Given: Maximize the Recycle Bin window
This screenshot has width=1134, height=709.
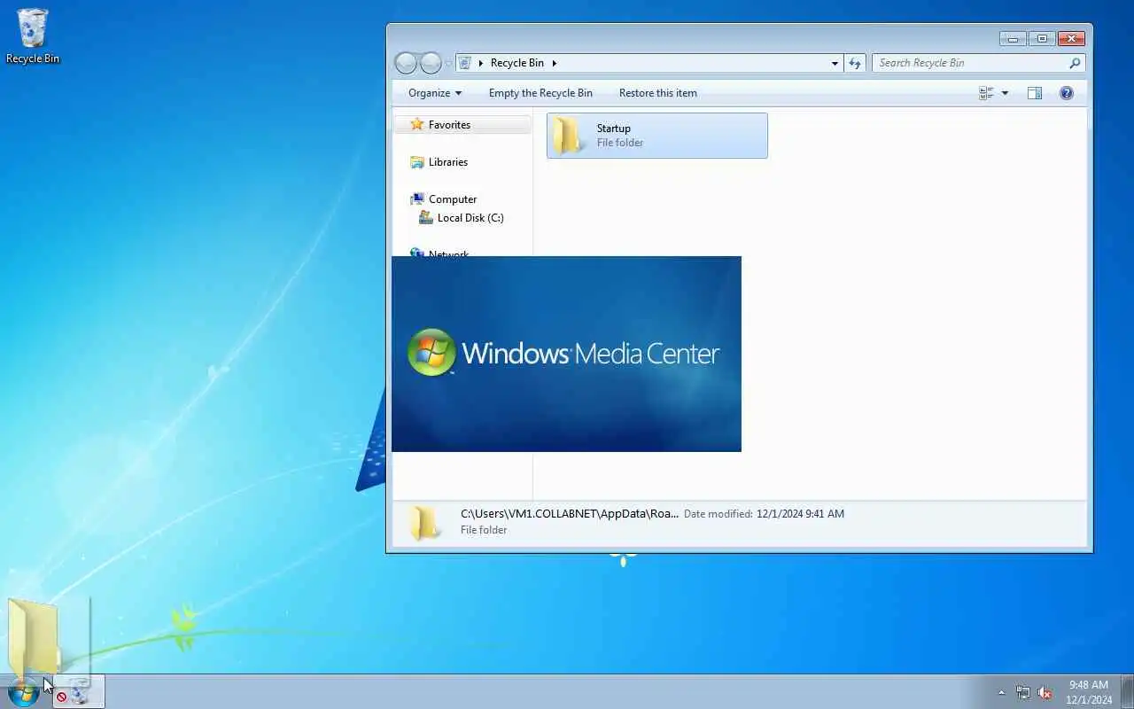Looking at the screenshot, I should click(x=1042, y=38).
